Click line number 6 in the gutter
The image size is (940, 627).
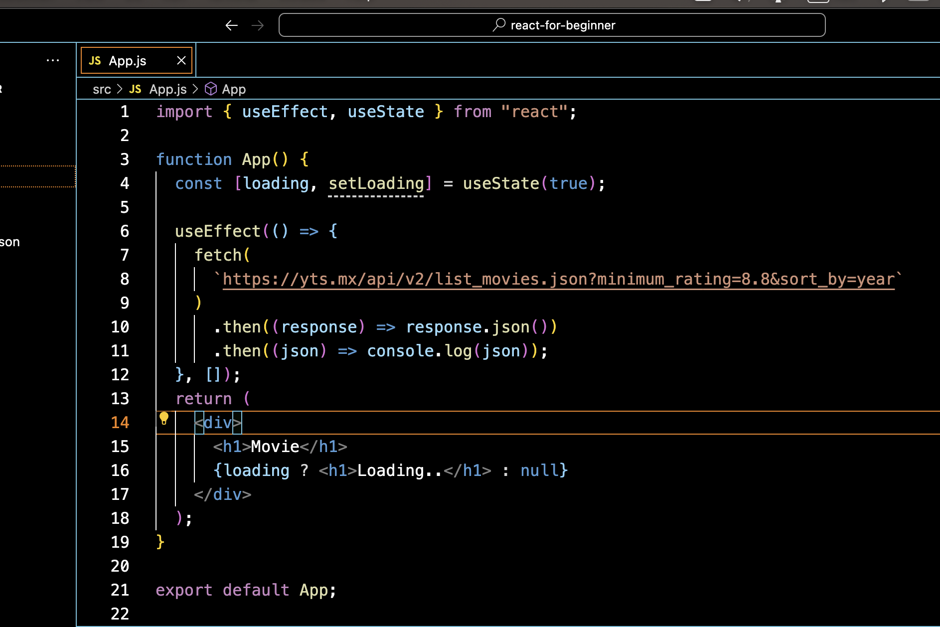(x=125, y=231)
